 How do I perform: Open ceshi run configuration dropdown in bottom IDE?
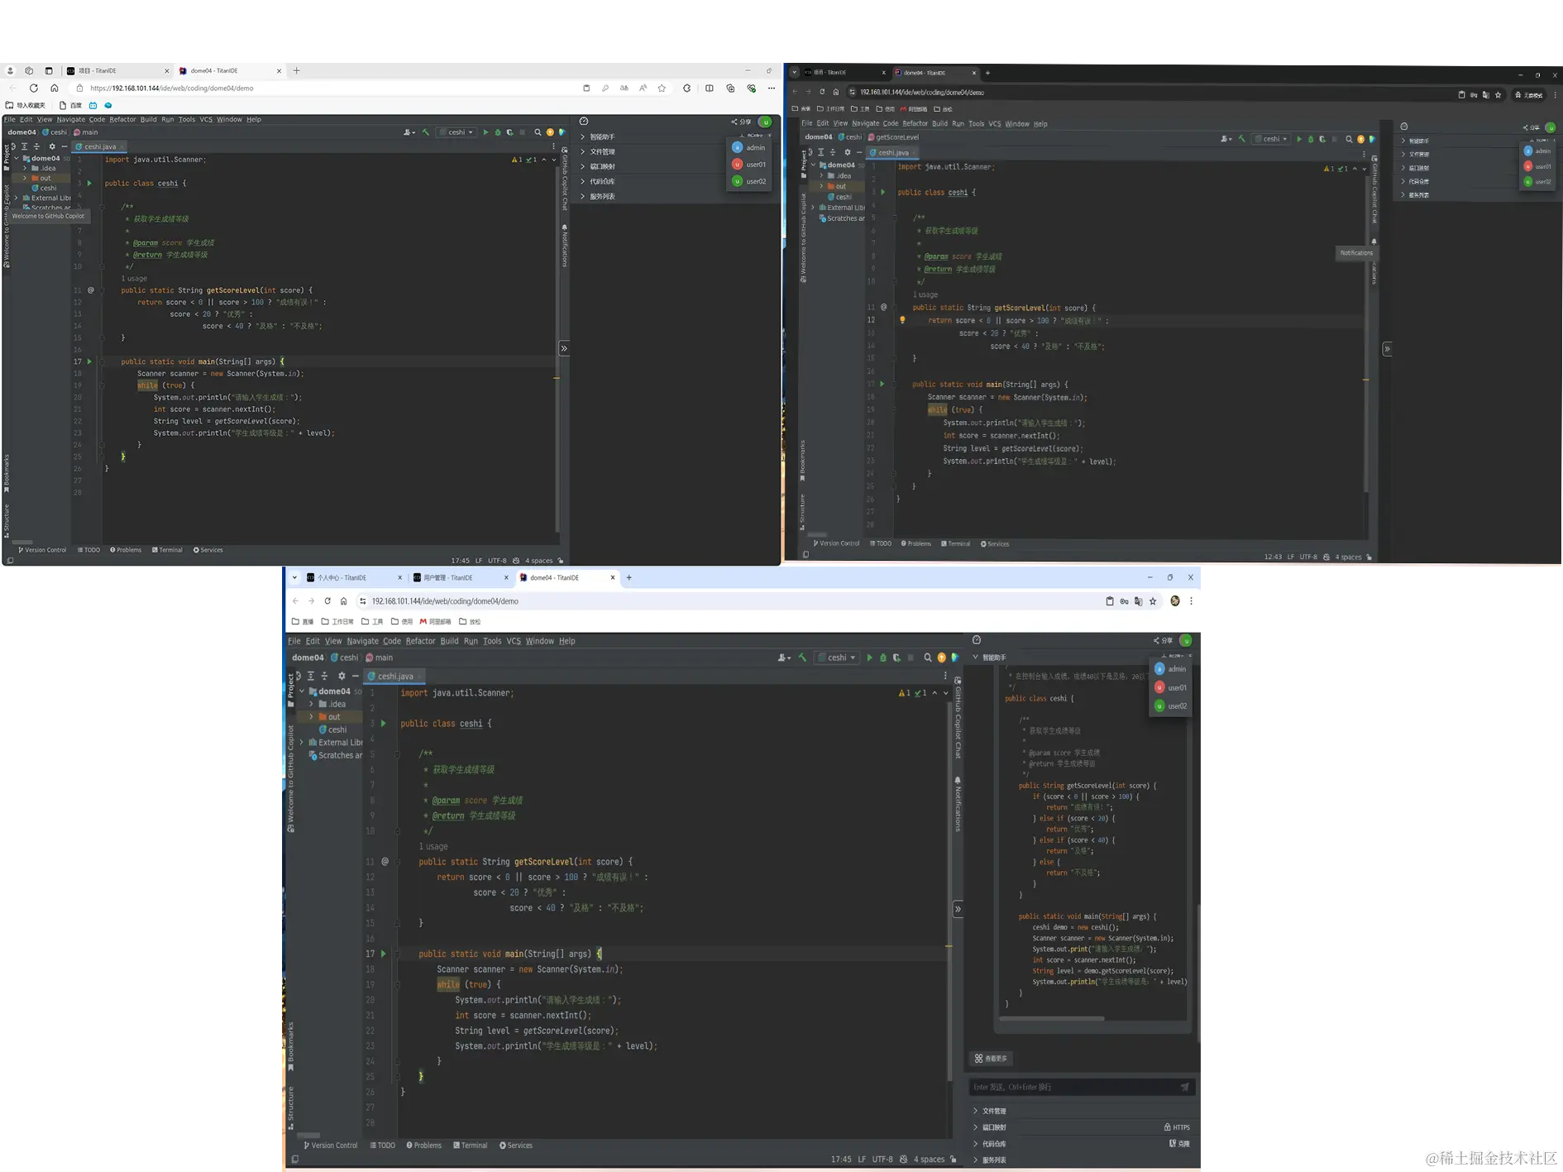pos(836,658)
